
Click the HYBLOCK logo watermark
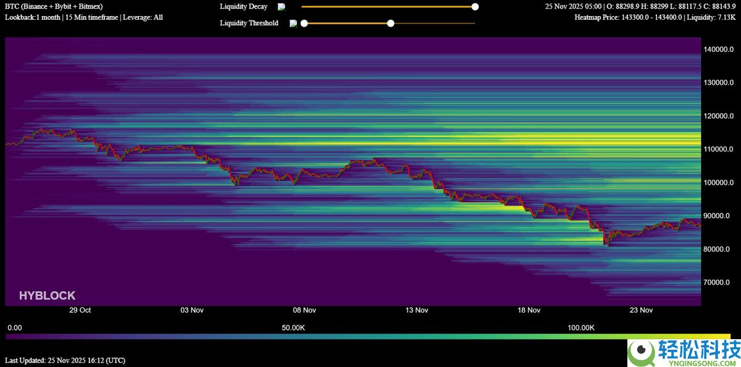(47, 296)
